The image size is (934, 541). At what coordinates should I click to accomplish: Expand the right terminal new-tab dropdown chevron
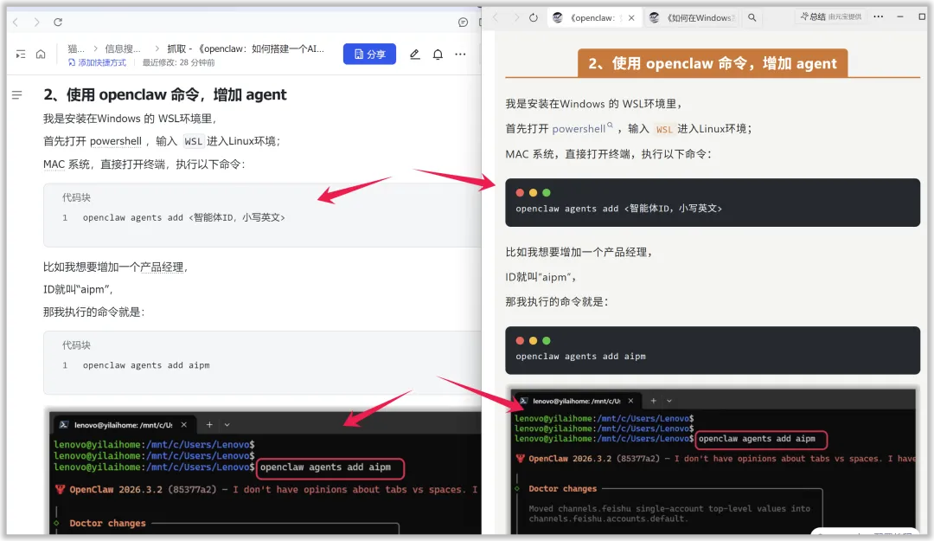(x=669, y=401)
